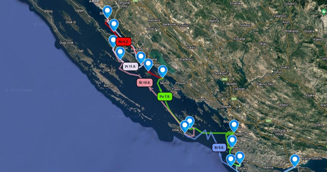
Task: Open the map pin at Biograd na Moru
Action: click(141, 57)
